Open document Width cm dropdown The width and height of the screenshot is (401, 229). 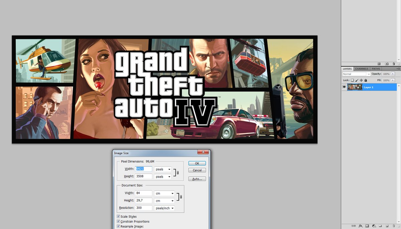164,193
